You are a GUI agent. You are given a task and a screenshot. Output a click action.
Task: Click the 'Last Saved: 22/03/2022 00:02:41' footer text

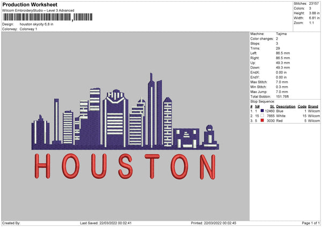tap(106, 223)
